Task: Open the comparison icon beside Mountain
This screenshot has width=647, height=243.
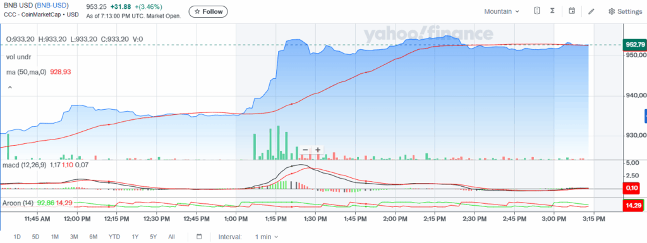Action: [x=537, y=11]
